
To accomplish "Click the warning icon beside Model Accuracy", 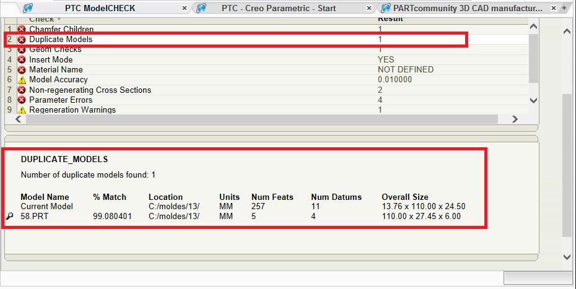I will point(22,80).
